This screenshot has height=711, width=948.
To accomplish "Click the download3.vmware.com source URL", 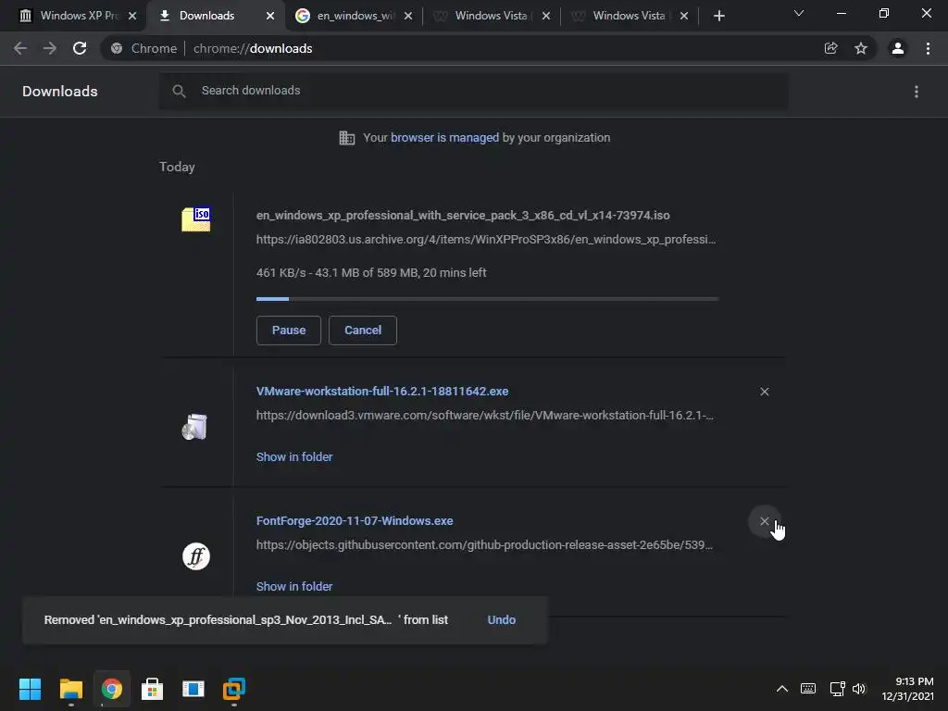I will (x=484, y=416).
